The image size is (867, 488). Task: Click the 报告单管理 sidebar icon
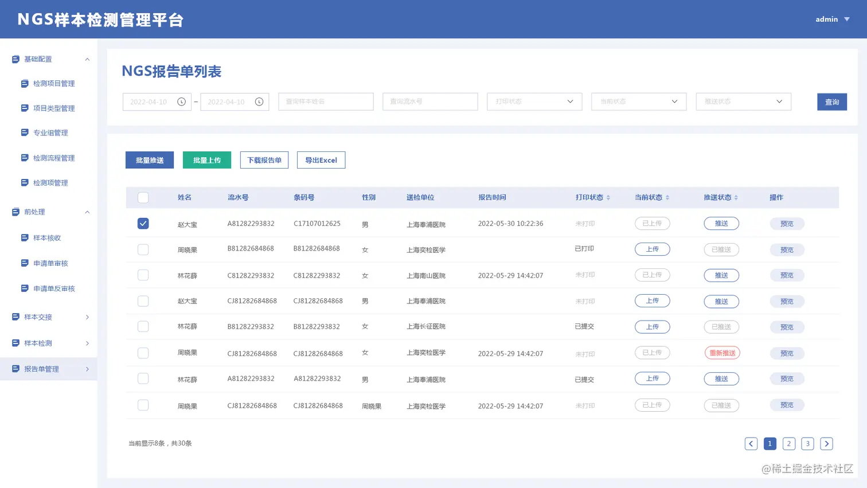click(15, 369)
